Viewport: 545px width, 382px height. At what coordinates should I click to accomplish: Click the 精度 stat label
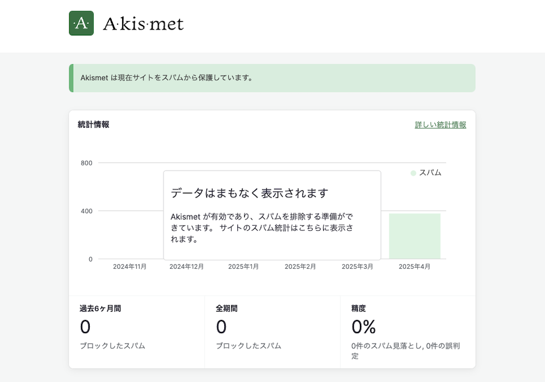pyautogui.click(x=359, y=308)
